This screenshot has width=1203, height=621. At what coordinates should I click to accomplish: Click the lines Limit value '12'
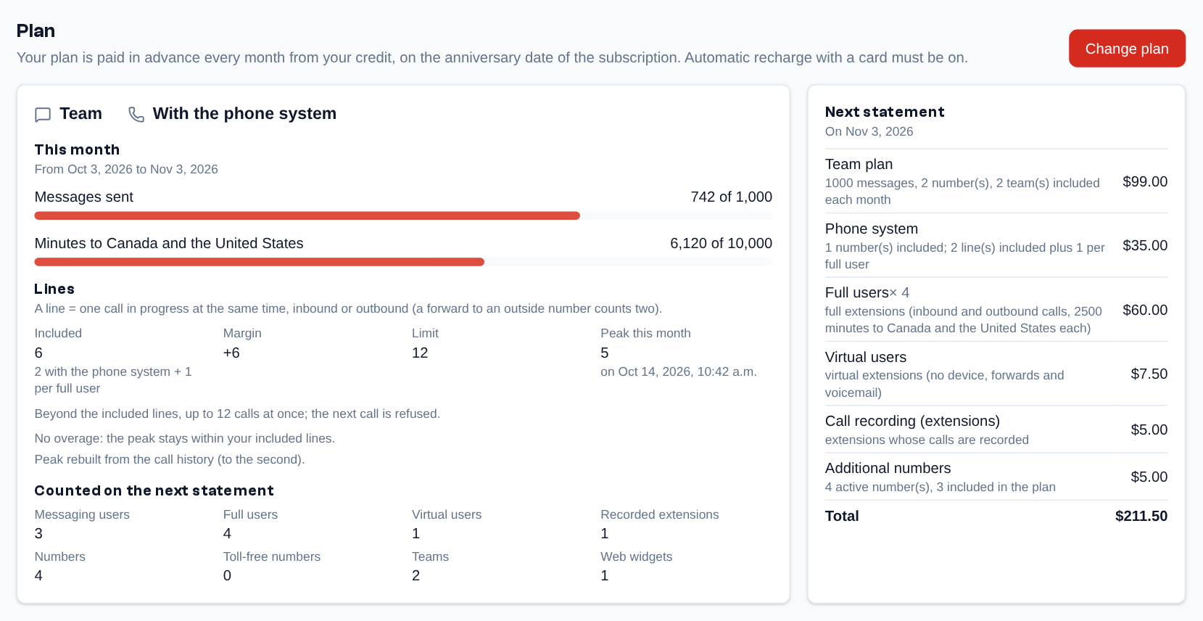(x=420, y=353)
